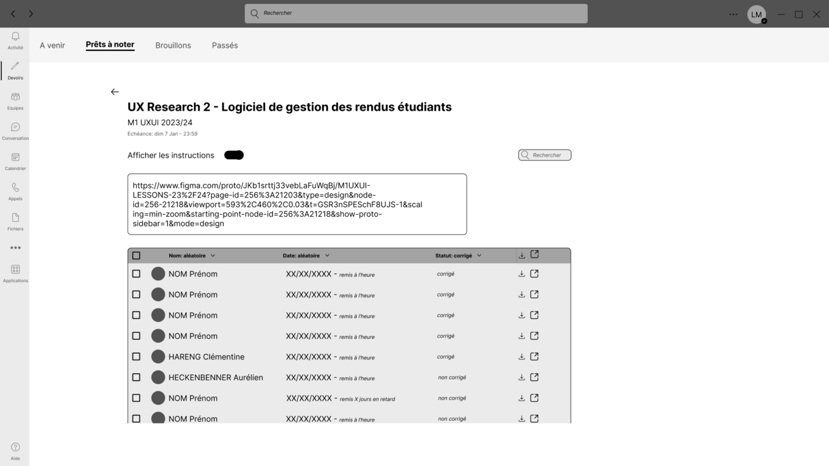Expand the Nom: aléatoire sort dropdown

[x=213, y=256]
